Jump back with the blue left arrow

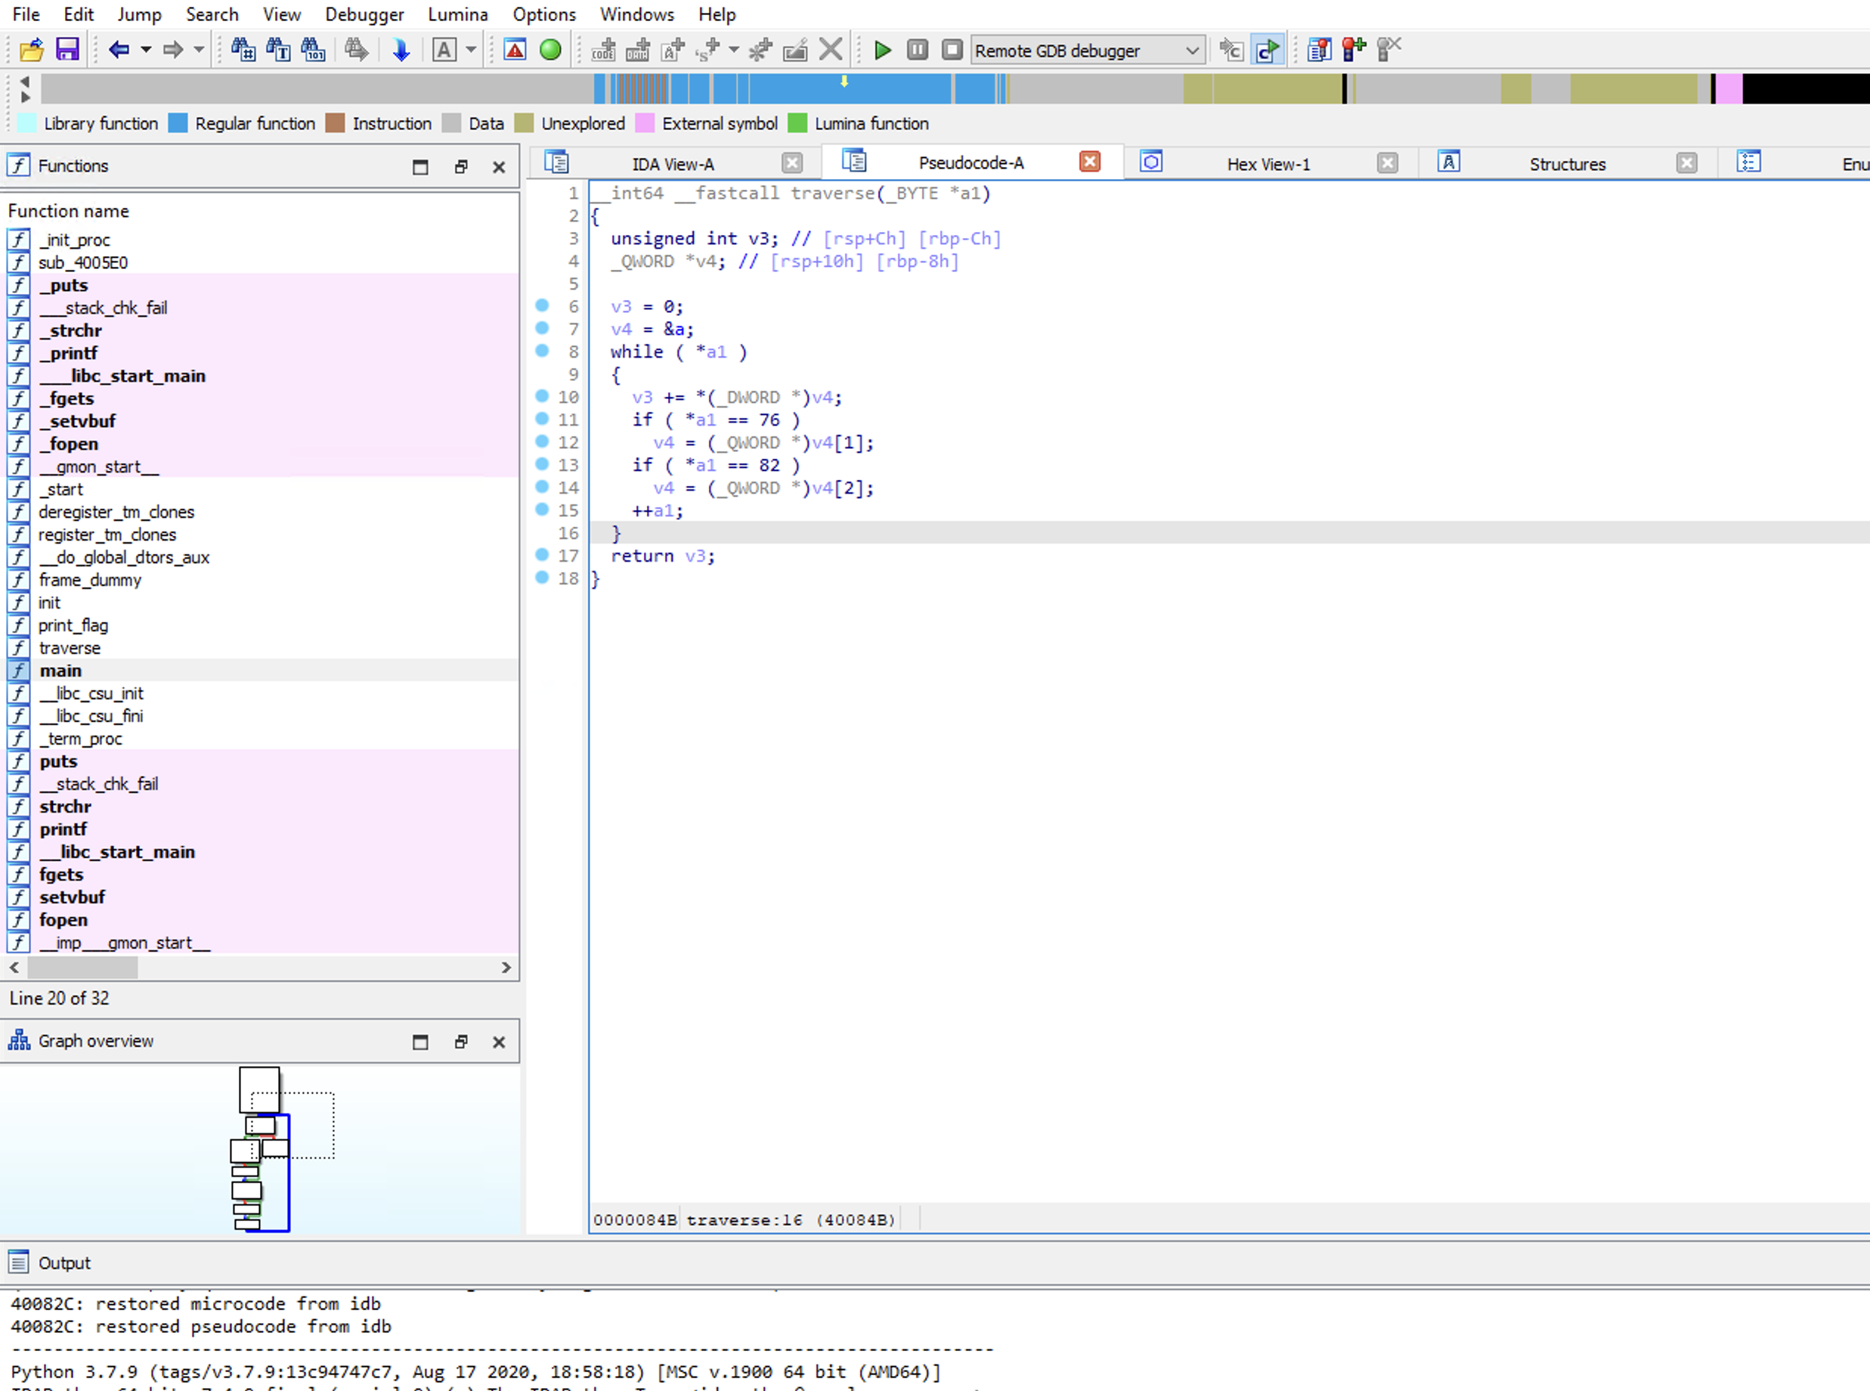(119, 50)
